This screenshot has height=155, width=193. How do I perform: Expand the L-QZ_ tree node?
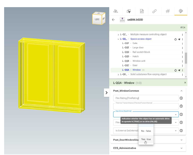pos(118,35)
